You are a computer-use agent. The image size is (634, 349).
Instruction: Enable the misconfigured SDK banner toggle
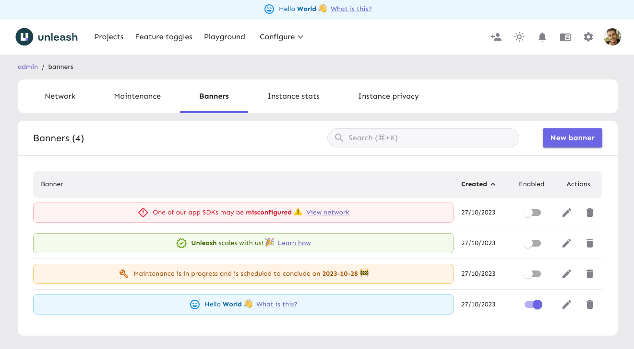click(x=532, y=213)
